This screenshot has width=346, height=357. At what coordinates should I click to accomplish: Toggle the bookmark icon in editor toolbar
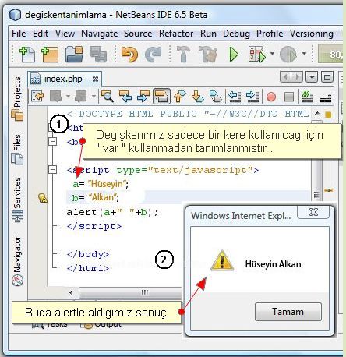click(215, 97)
